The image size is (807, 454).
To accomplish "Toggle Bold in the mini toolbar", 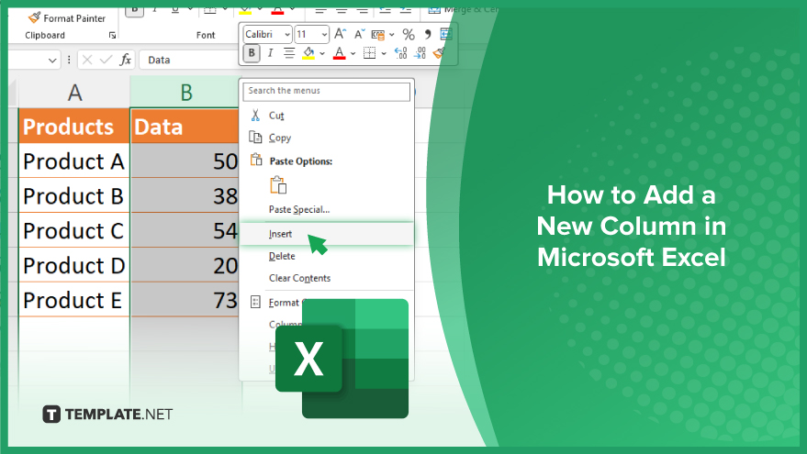I will point(252,53).
